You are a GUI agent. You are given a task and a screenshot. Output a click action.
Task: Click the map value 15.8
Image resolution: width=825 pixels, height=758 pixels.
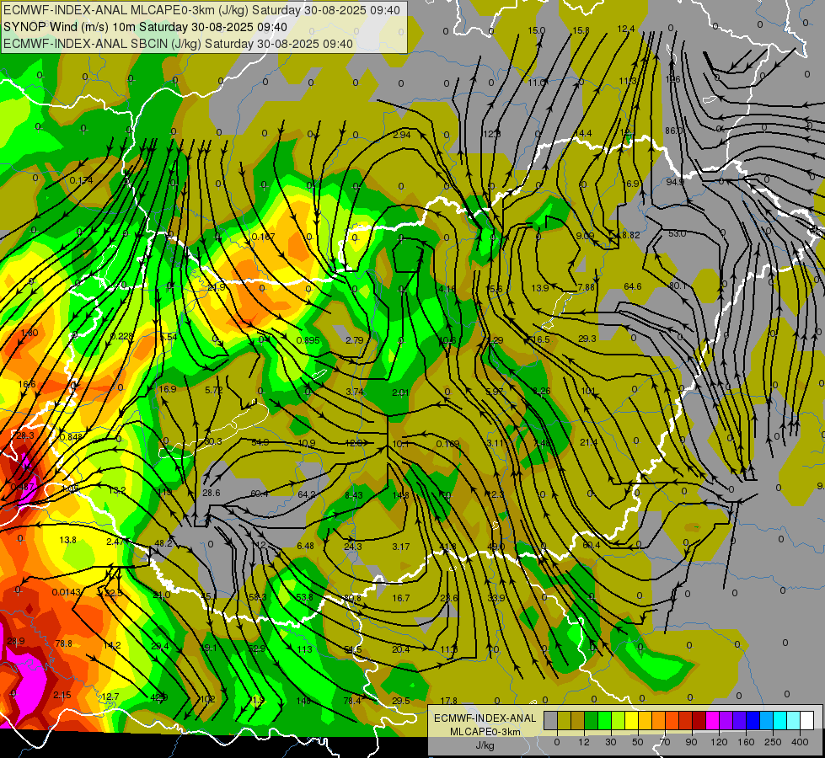[x=581, y=30]
